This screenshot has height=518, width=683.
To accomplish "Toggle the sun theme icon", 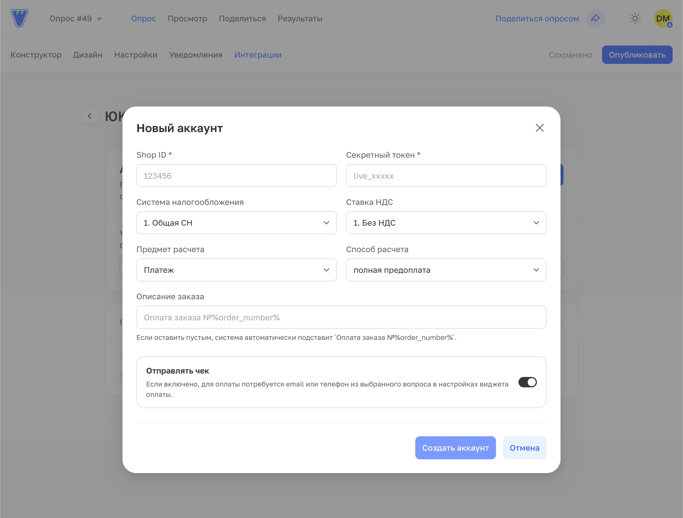I will coord(635,18).
